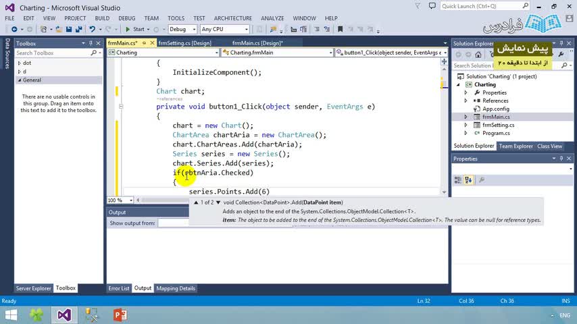This screenshot has width=577, height=324.
Task: Click the Property Pages wrench icon in Properties
Action: point(481,180)
